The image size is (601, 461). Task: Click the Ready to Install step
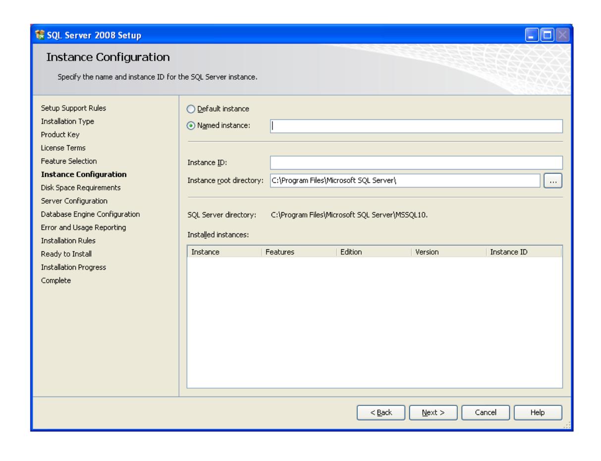point(66,254)
